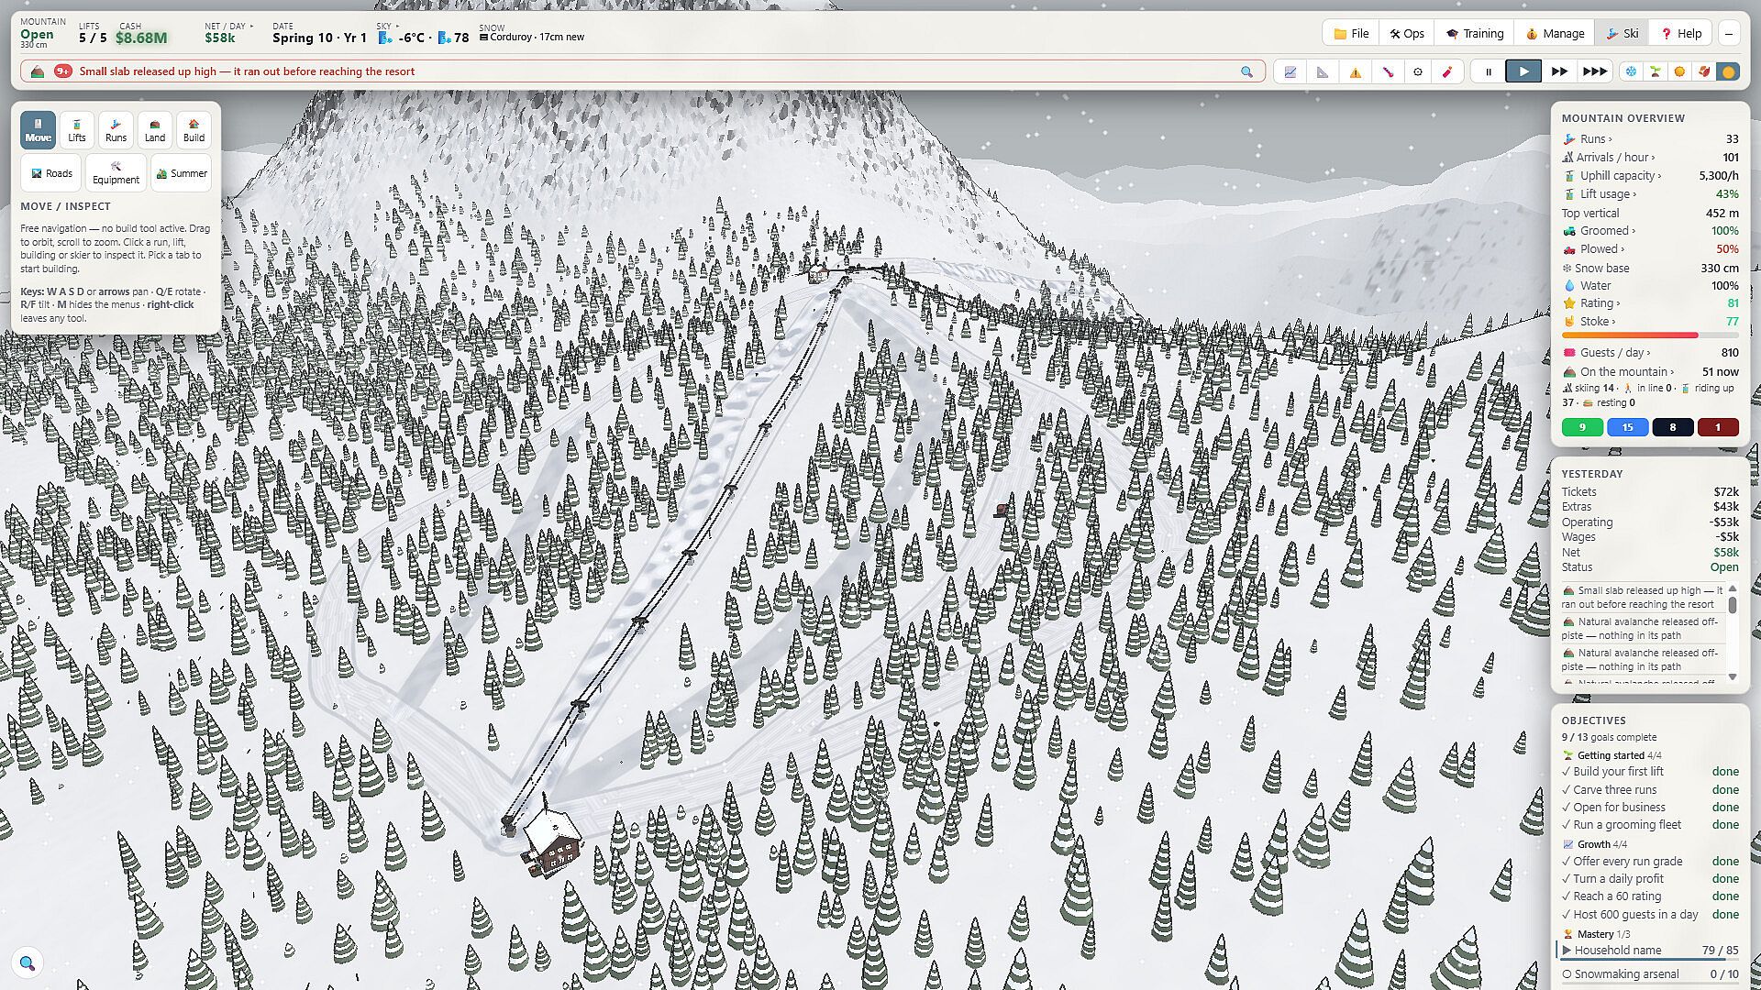Open the Help menu

[x=1681, y=34]
